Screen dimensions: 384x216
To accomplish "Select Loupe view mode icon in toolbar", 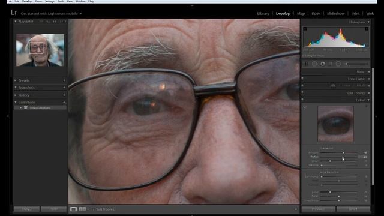I will point(73,209).
